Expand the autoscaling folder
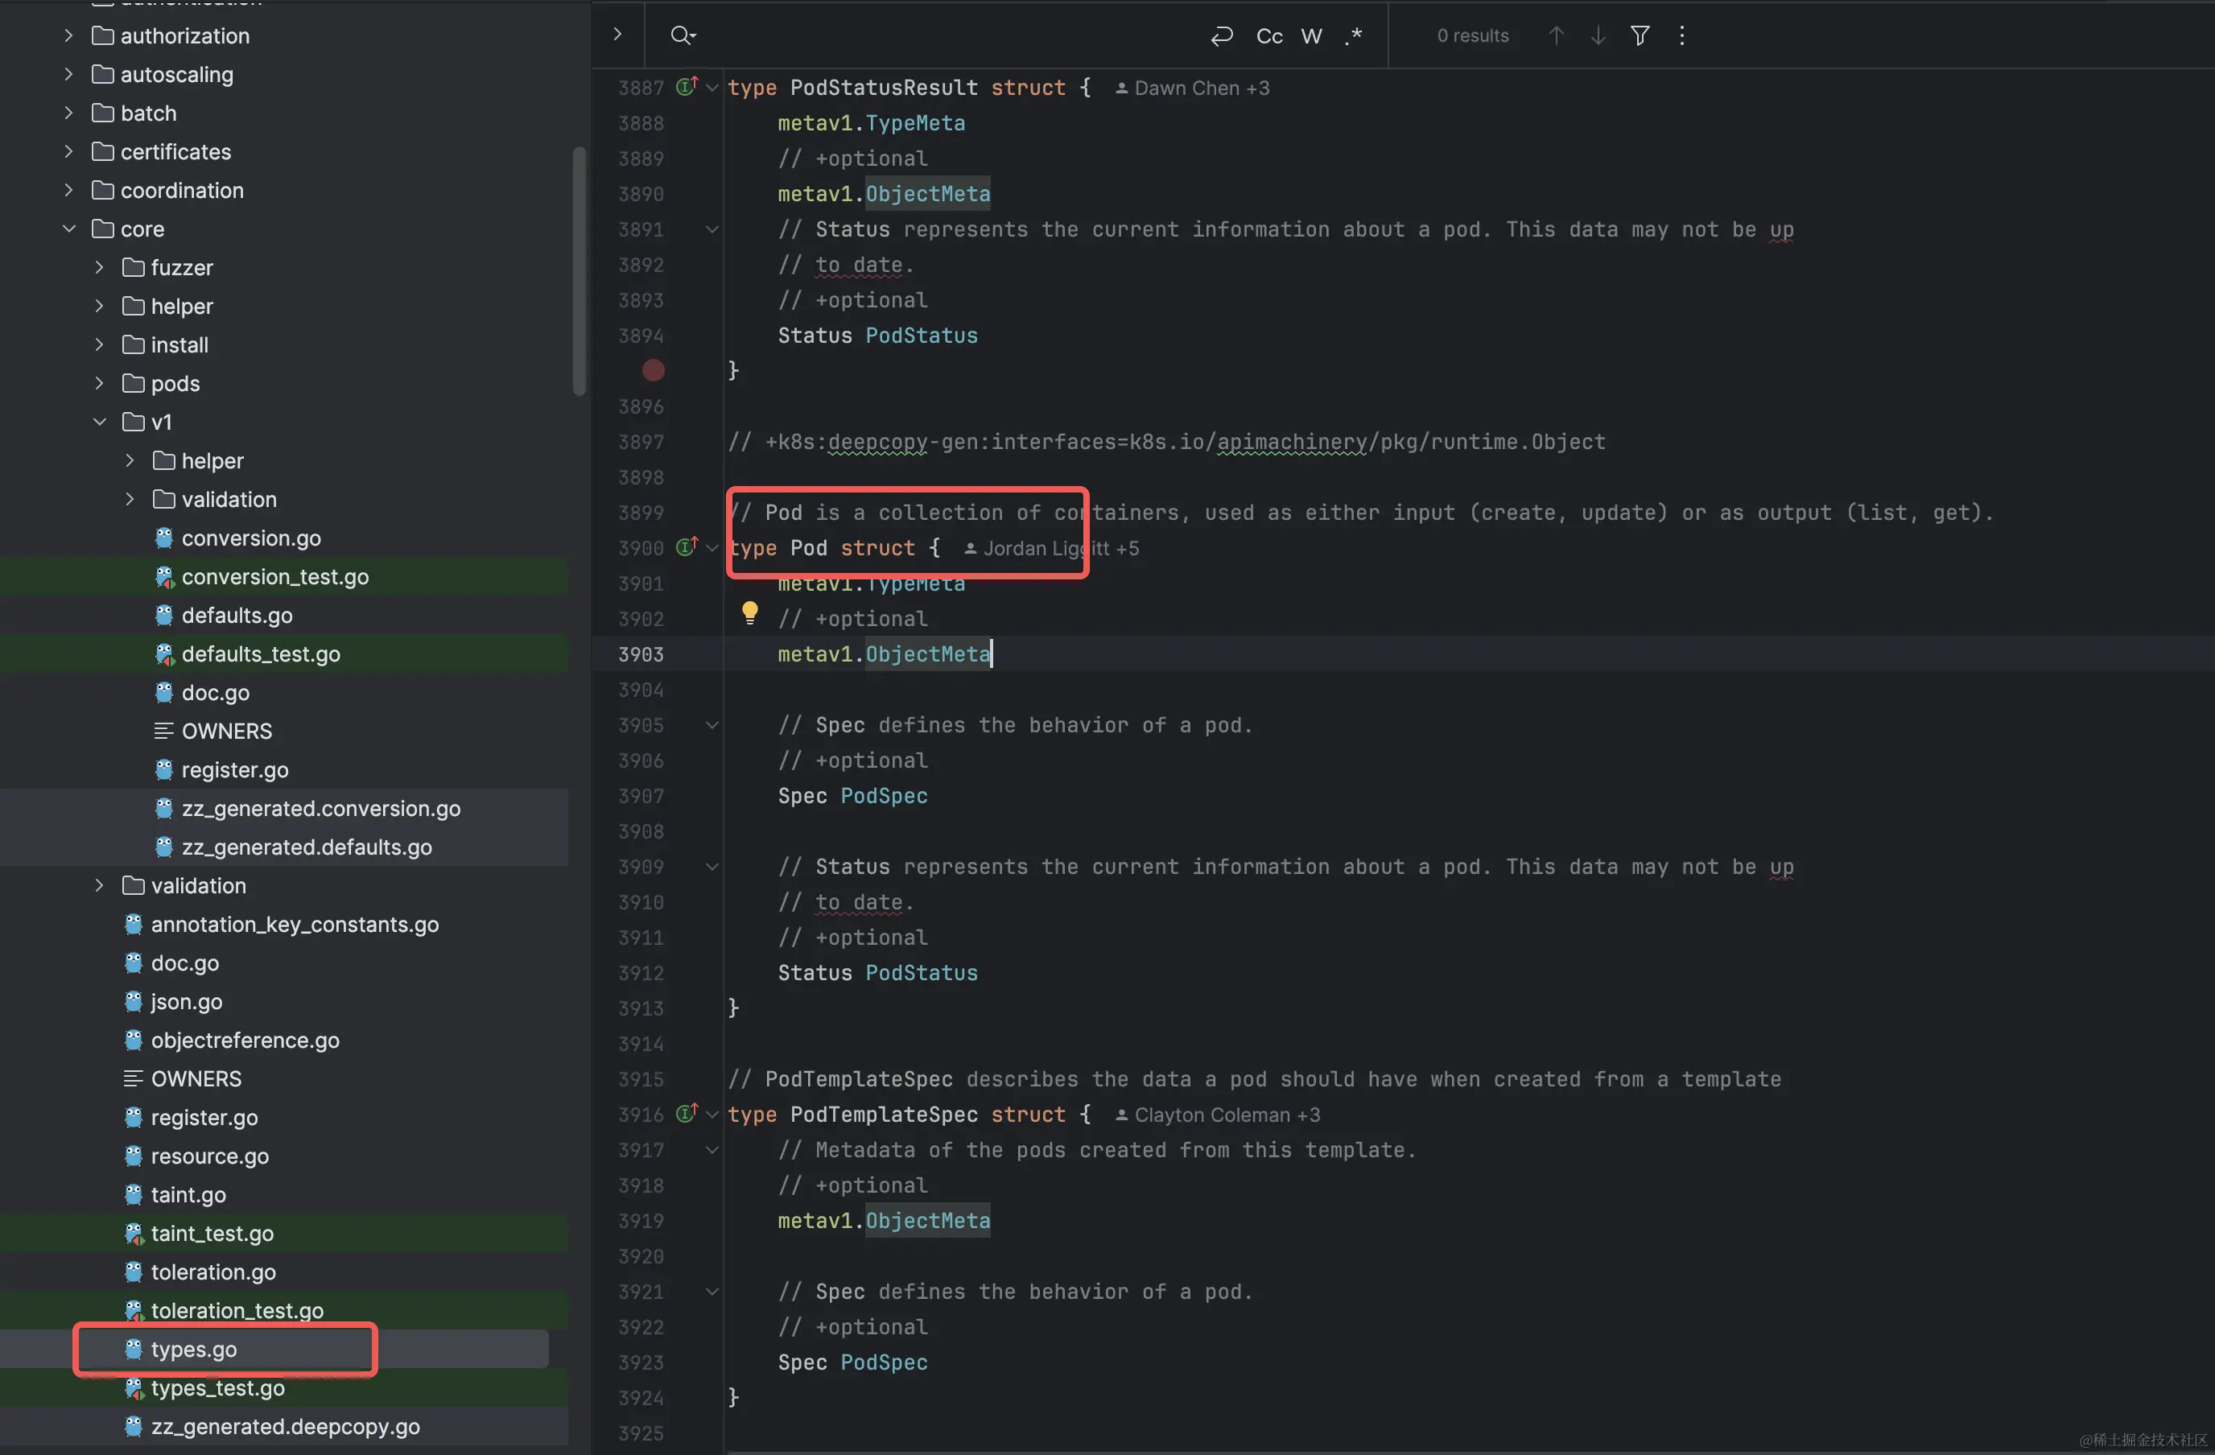 [x=69, y=74]
